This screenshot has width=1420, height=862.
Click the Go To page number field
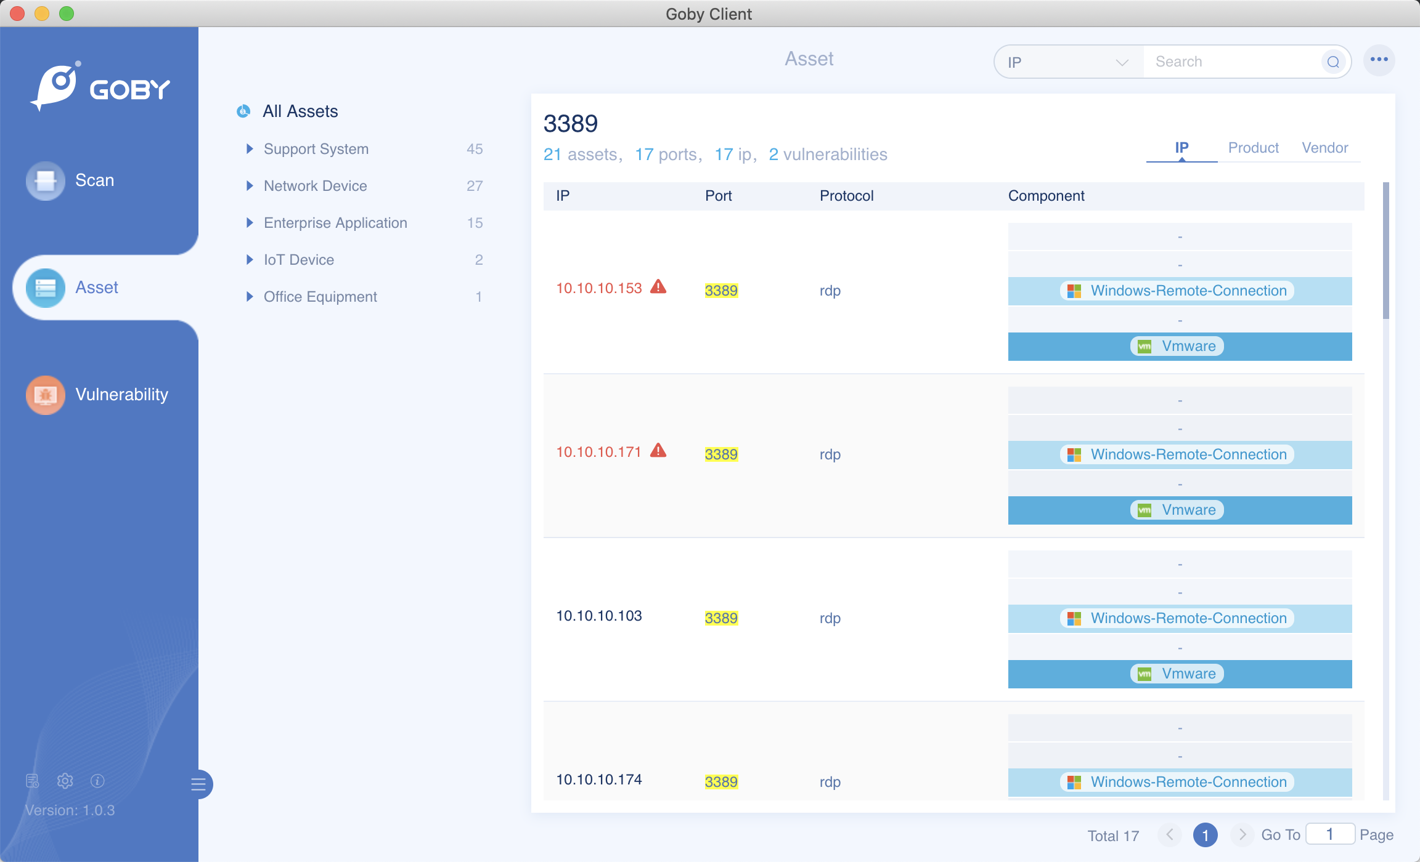click(1330, 834)
